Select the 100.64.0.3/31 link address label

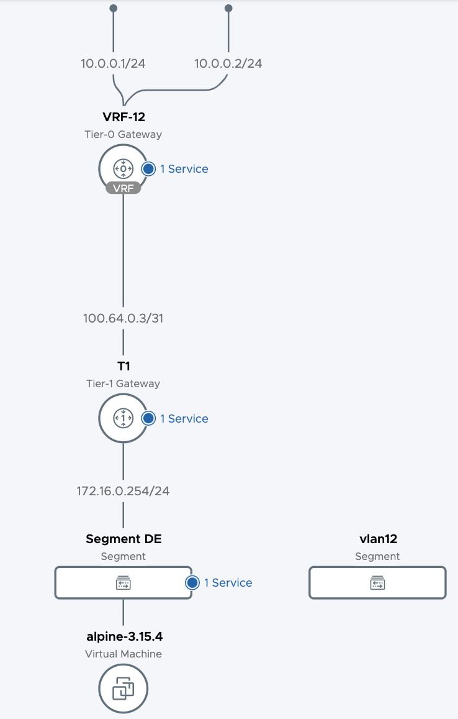click(x=123, y=318)
